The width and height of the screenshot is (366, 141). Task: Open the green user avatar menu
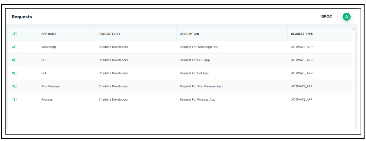coord(346,17)
